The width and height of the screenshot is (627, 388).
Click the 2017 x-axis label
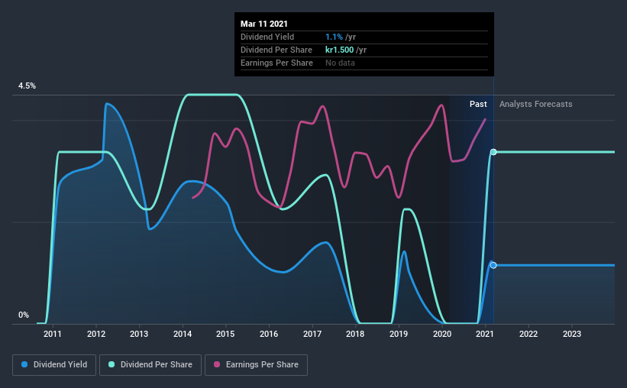(312, 334)
